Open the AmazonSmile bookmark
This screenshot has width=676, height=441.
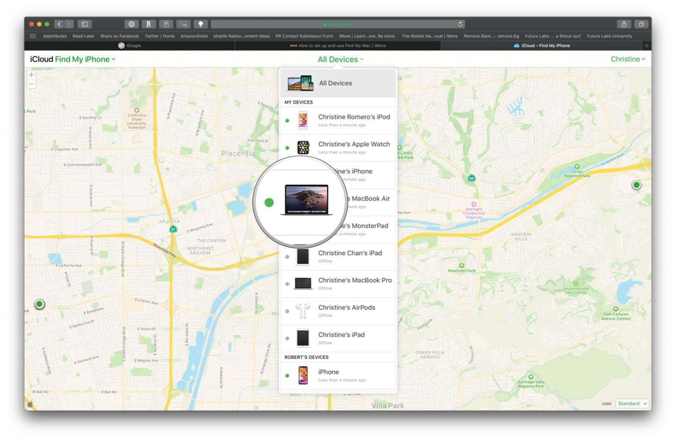click(x=194, y=36)
